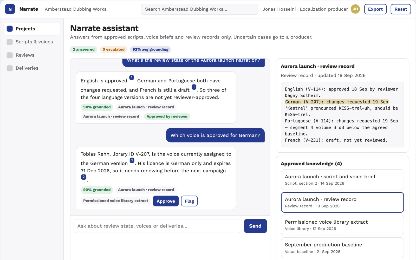The height and width of the screenshot is (260, 416).
Task: Click the "Which voice is approved for German?" message
Action: coord(215,135)
